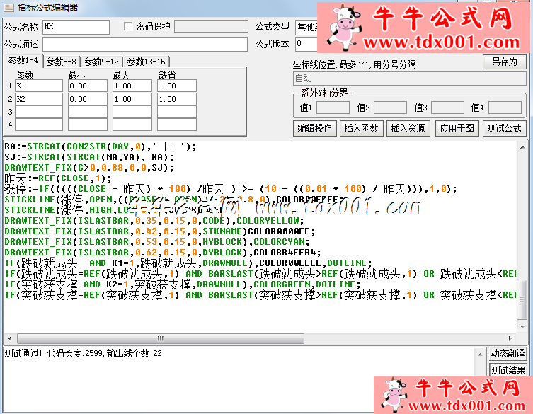Click the 最大 value field of K2

tap(132, 99)
